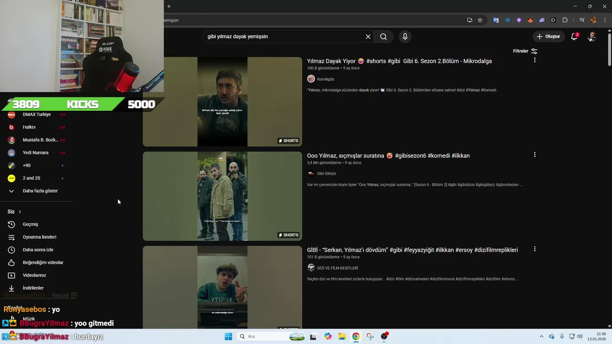Viewport: 612px width, 344px height.
Task: Open GİBİ Serkan Yılmaz'ı dövdüm title
Action: (412, 250)
